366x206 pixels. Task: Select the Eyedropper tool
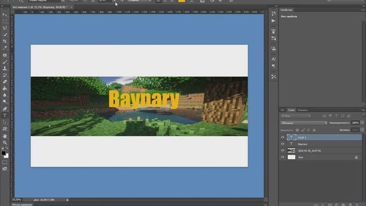(x=5, y=48)
